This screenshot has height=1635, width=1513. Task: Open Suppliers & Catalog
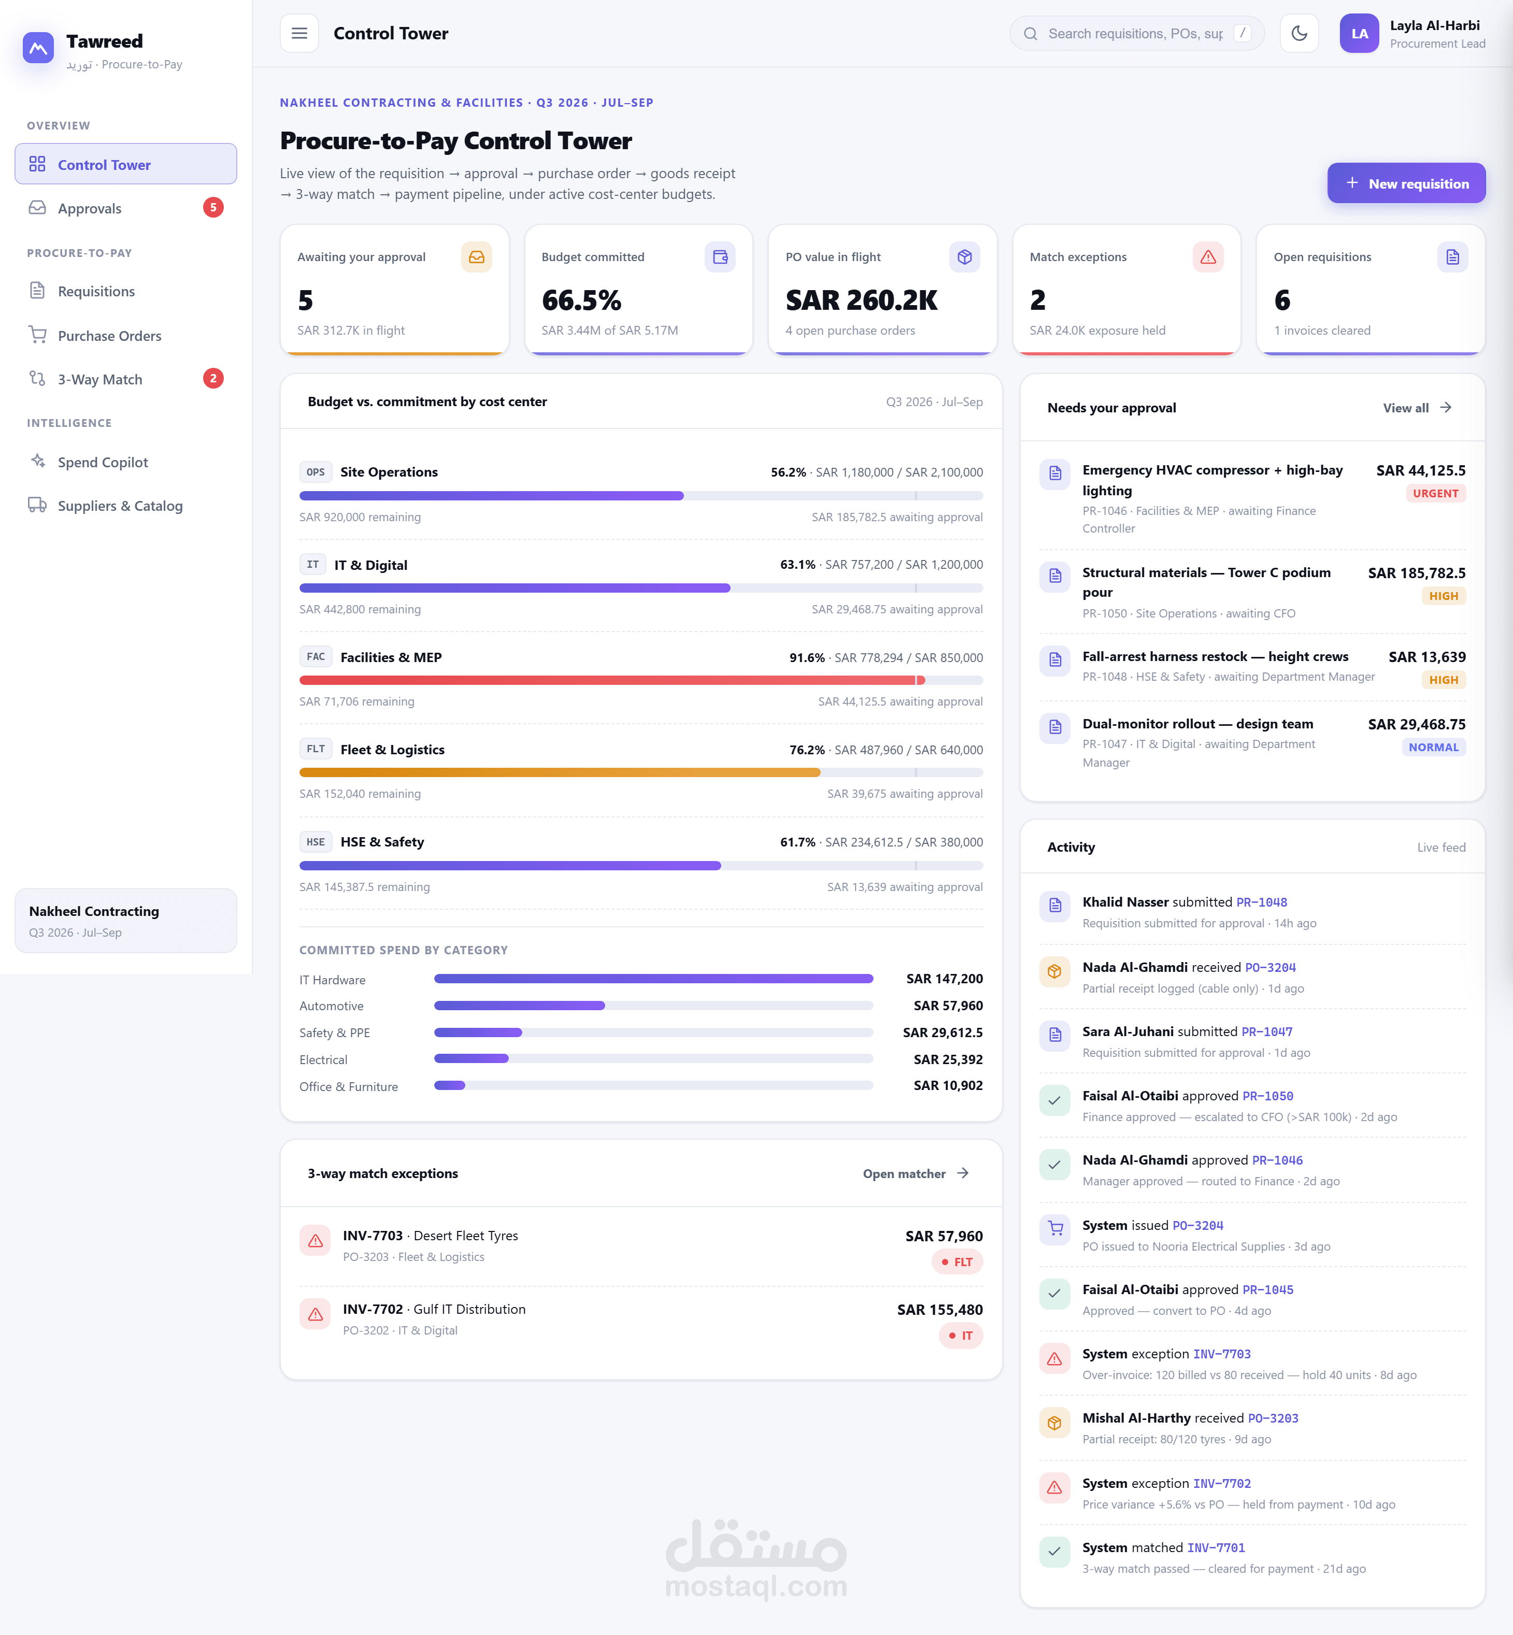pos(126,506)
